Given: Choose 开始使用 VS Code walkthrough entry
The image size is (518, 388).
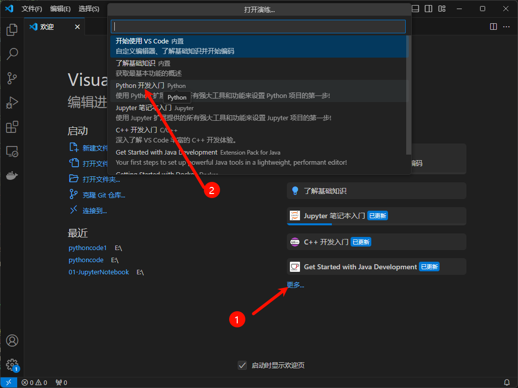Looking at the screenshot, I should point(260,46).
